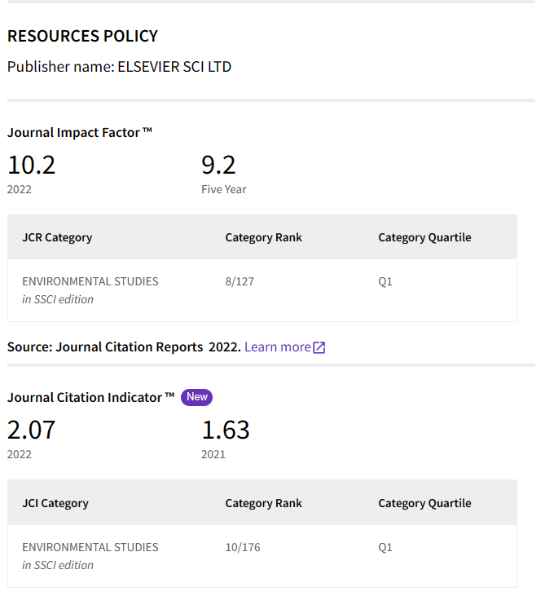The width and height of the screenshot is (545, 596).
Task: Select the 10.2 impact factor value
Action: coord(32,166)
